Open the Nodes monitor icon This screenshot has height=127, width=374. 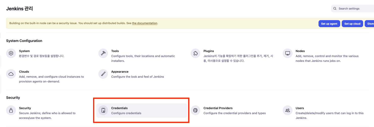tap(287, 53)
